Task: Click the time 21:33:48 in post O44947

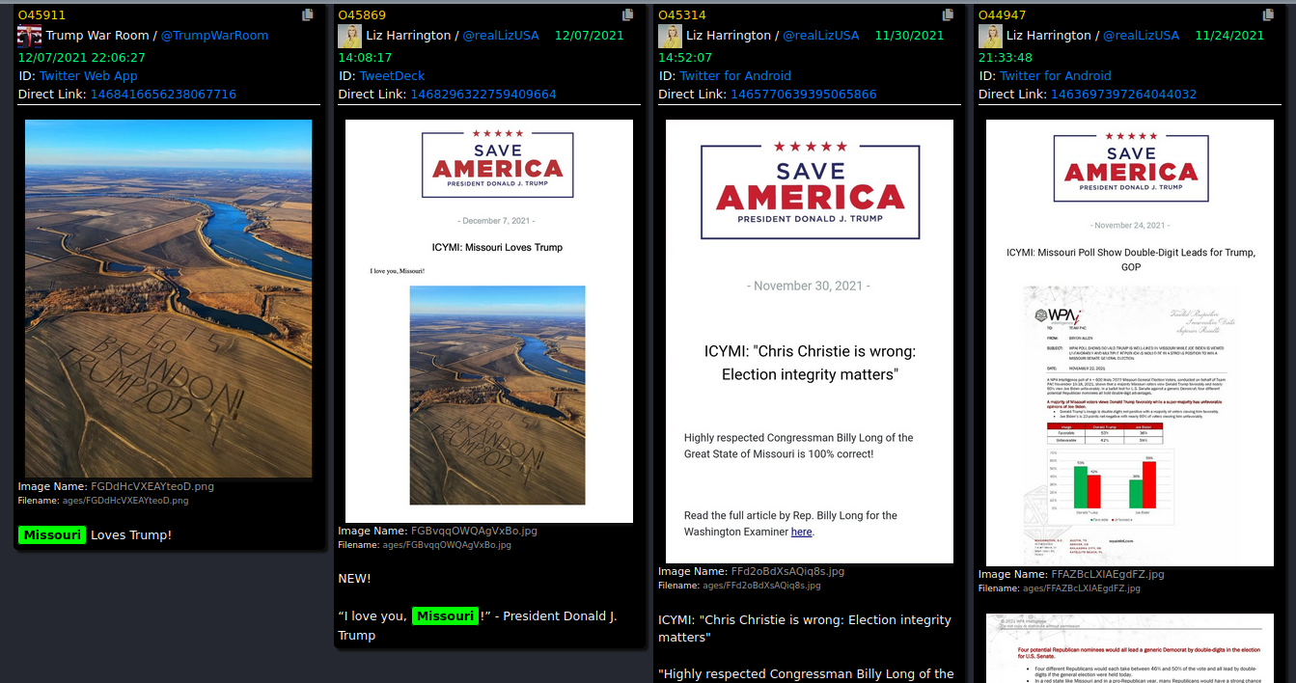Action: point(1006,58)
